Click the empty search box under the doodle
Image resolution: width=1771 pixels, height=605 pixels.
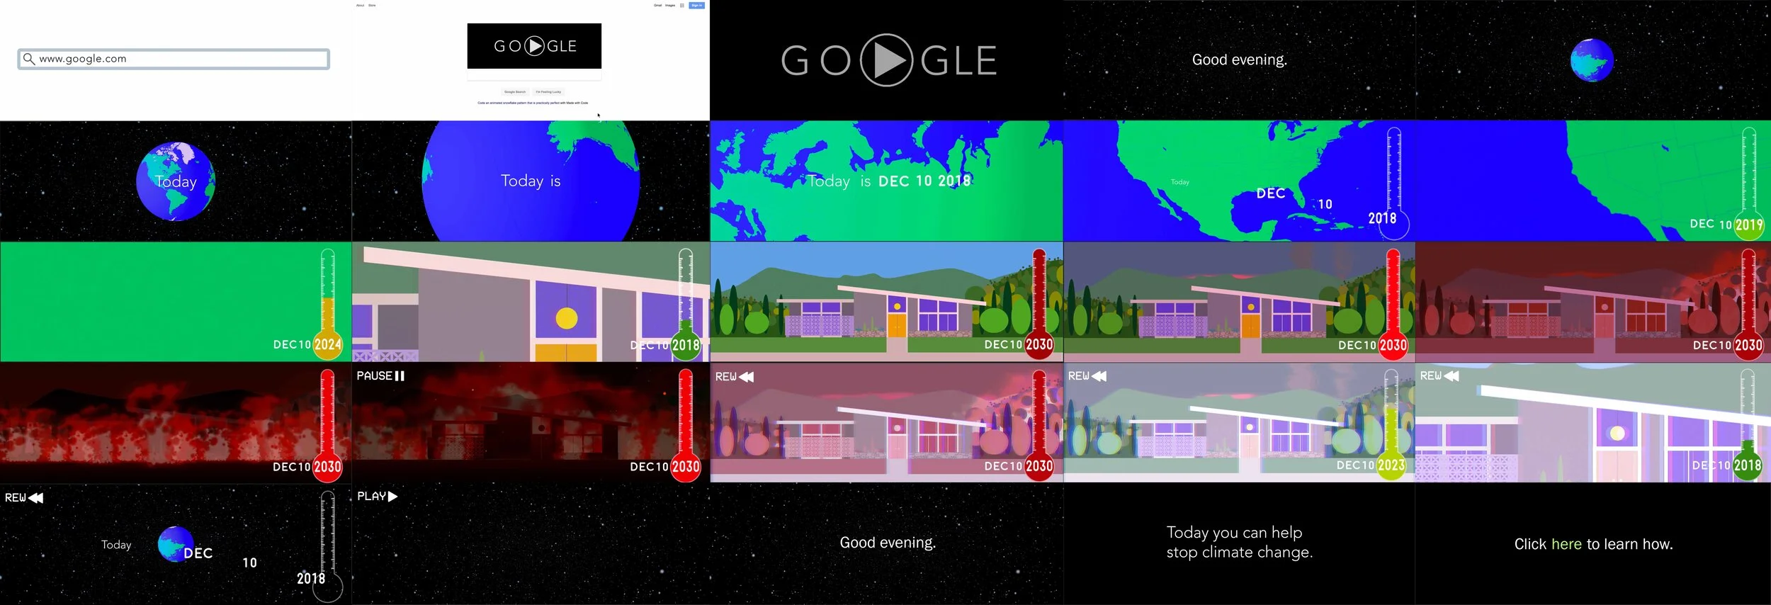(x=534, y=74)
